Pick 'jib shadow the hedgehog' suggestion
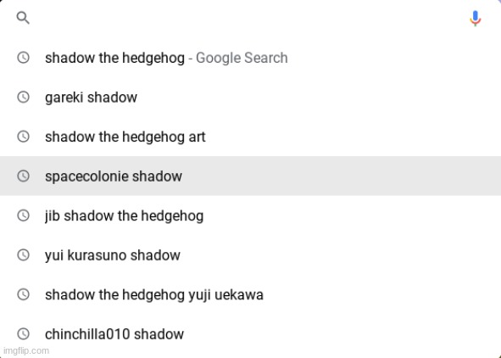 (x=251, y=215)
